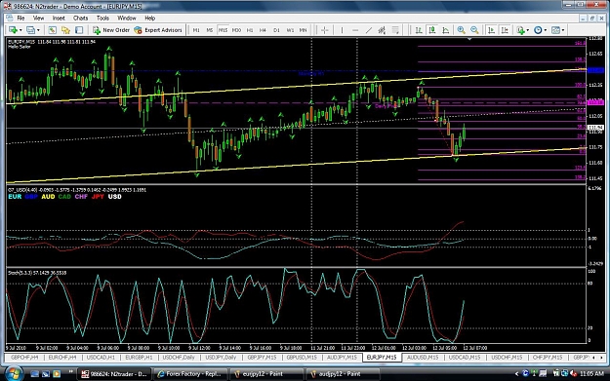Open the periodicity clock icon

(x=538, y=30)
